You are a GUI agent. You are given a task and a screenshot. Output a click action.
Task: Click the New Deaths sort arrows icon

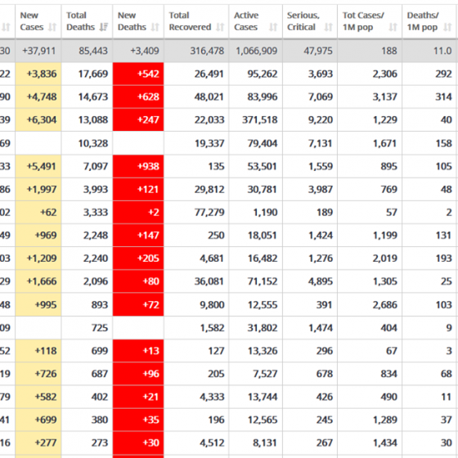155,27
